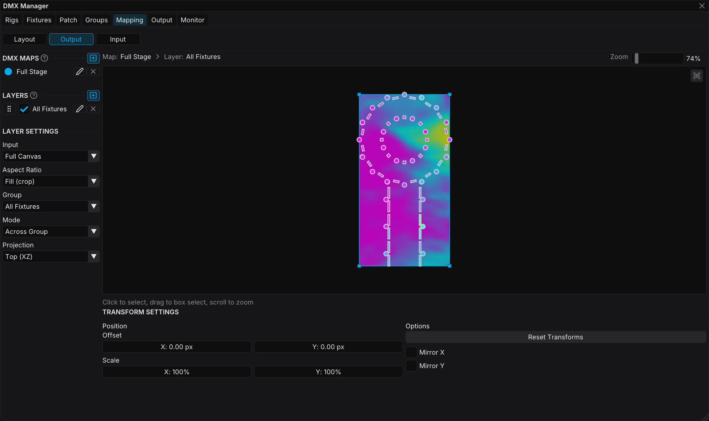The width and height of the screenshot is (709, 421).
Task: Click the Scale X value field
Action: click(x=177, y=372)
